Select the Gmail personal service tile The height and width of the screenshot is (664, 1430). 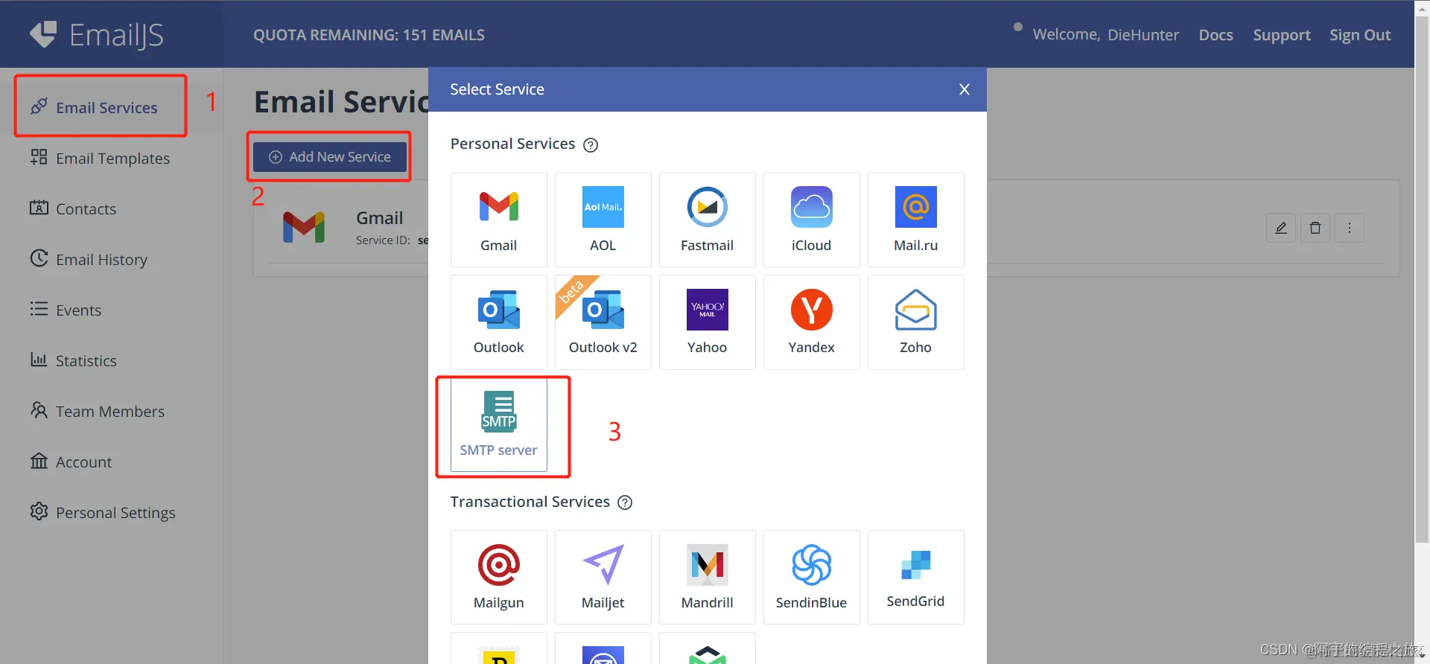498,220
